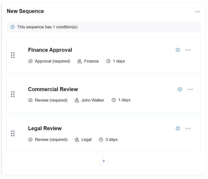Click the Approval (required) checkmark icon
The height and width of the screenshot is (179, 208).
(30, 61)
